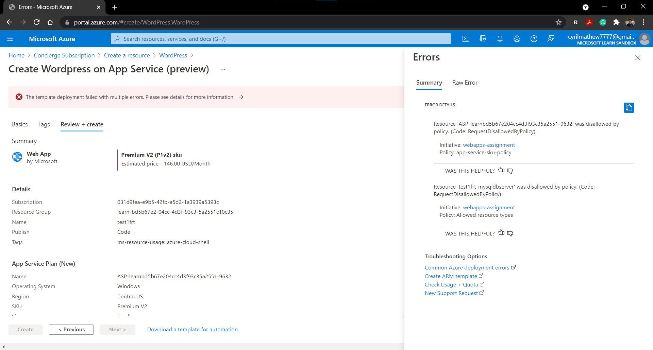The height and width of the screenshot is (350, 653).
Task: Open the ellipsis menu beside page title
Action: (223, 69)
